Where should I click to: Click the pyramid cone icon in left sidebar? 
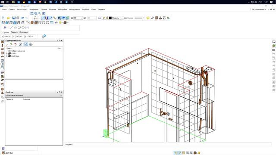[2, 93]
